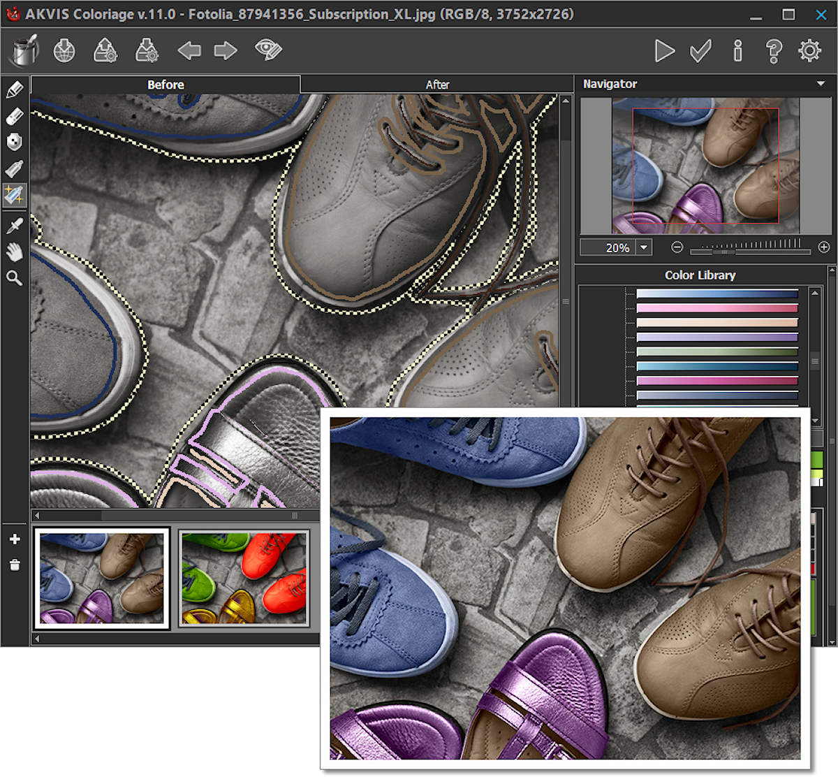This screenshot has height=777, width=838.
Task: Switch to the After tab
Action: pyautogui.click(x=437, y=85)
